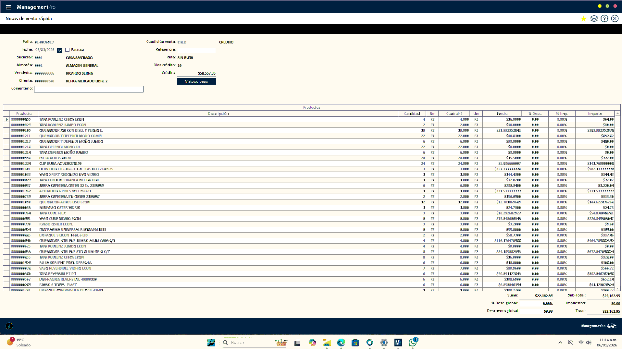
Task: Click the Referencia input field
Action: click(196, 50)
